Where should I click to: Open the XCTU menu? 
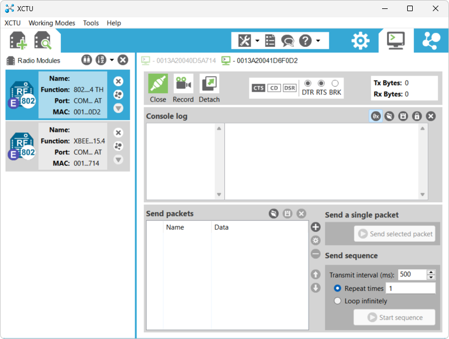[x=13, y=23]
